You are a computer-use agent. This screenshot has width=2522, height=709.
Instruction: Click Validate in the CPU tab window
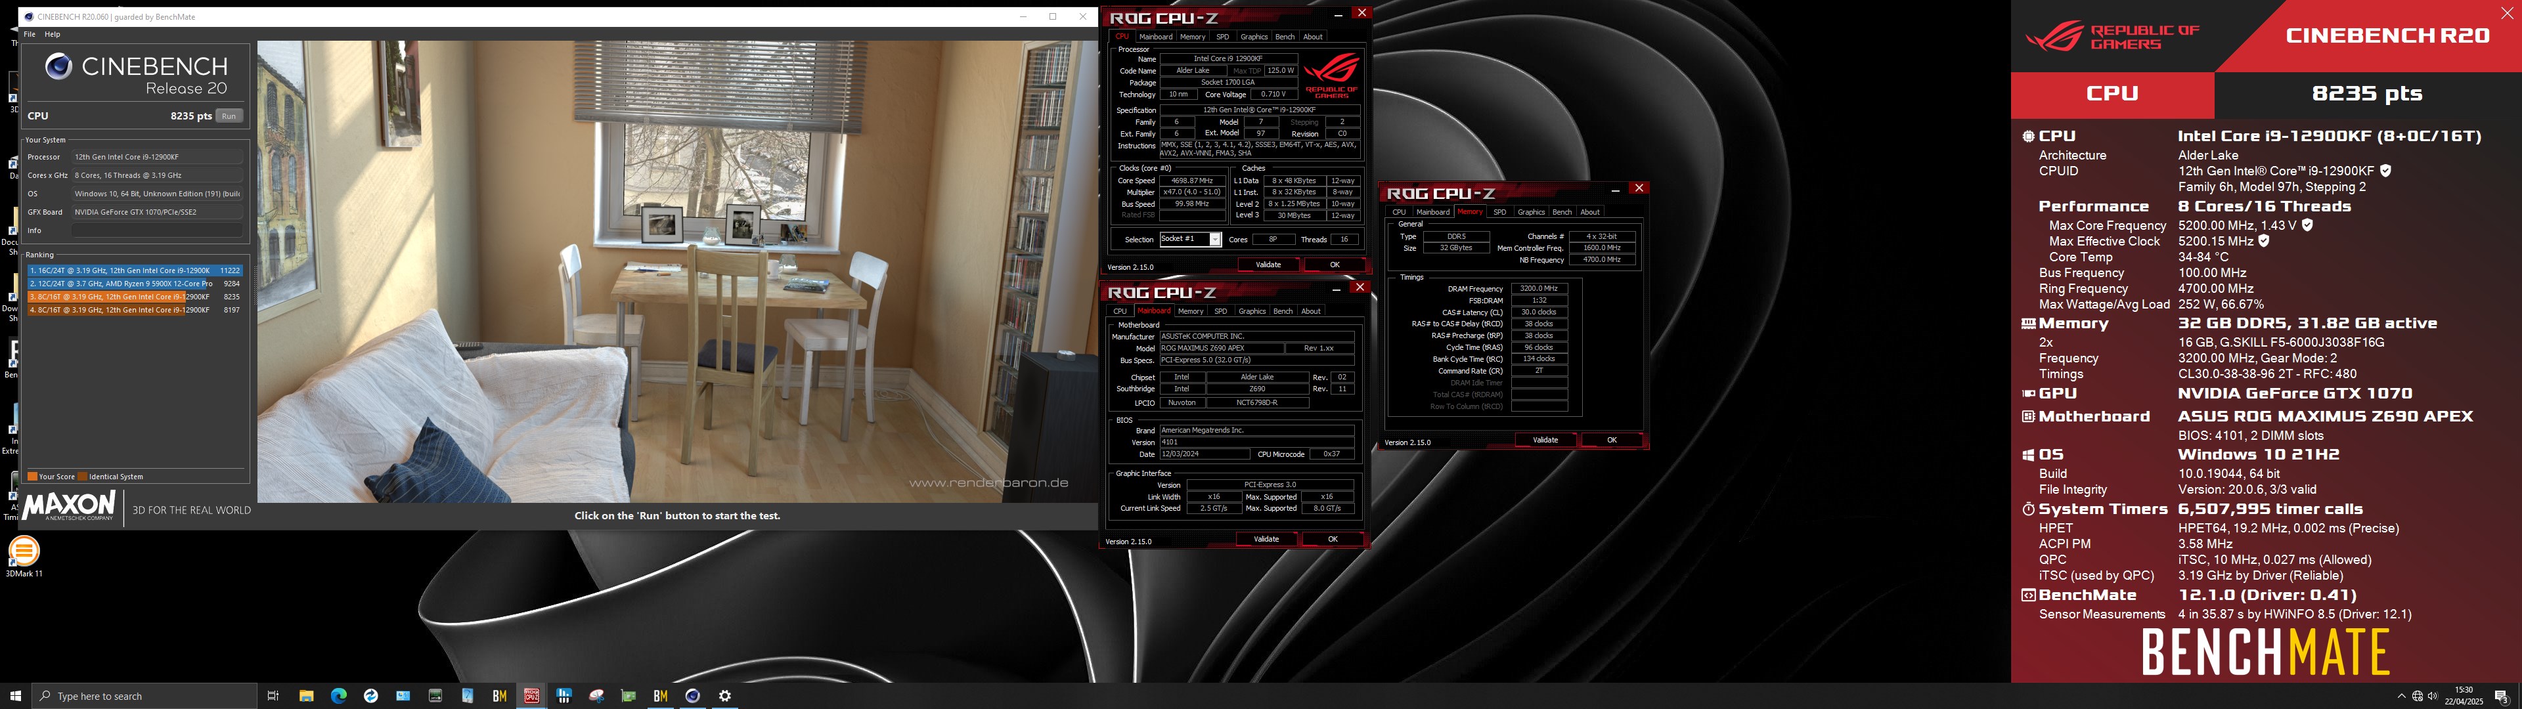coord(1268,265)
